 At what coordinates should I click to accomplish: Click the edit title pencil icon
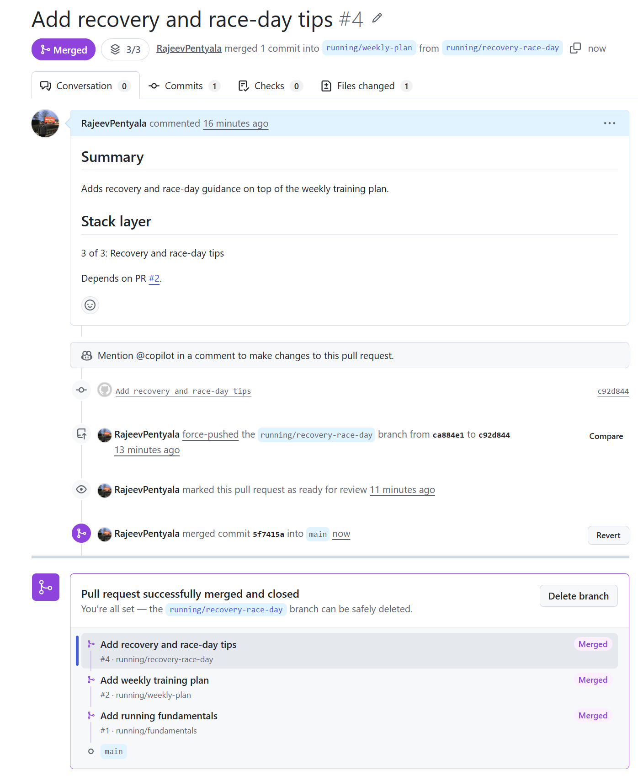(377, 18)
